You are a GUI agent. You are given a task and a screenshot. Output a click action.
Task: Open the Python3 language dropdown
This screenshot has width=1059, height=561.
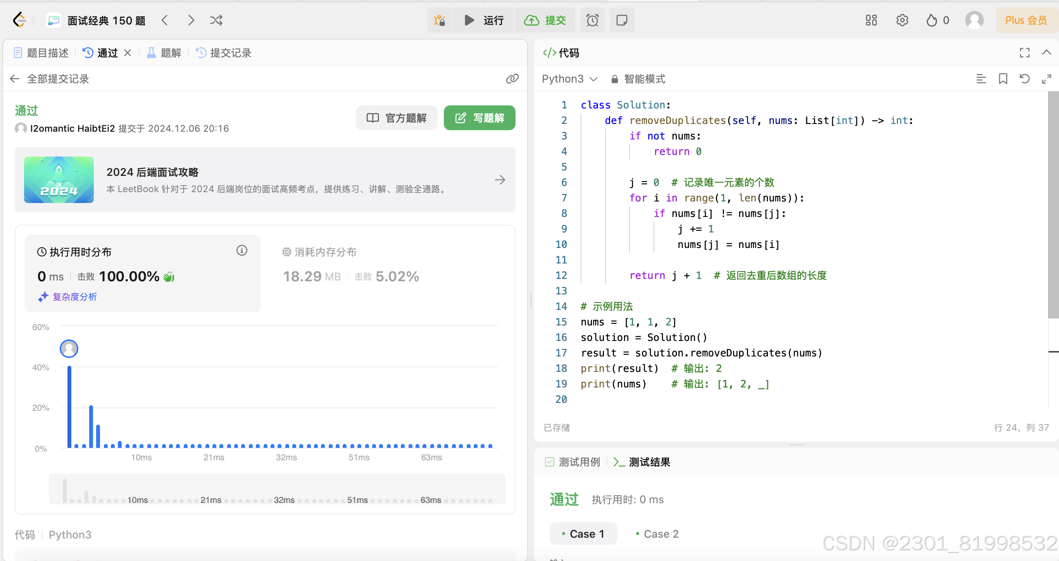tap(569, 79)
